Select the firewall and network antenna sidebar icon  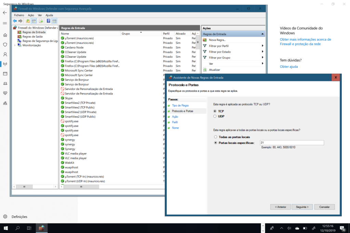click(x=5, y=64)
